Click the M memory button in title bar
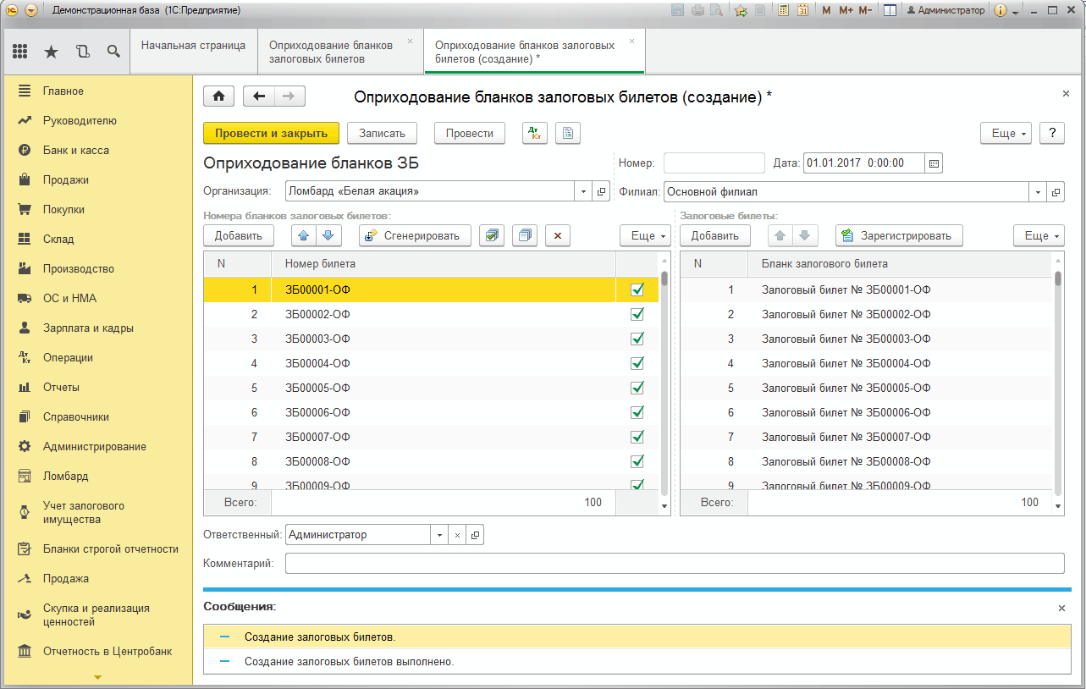 [x=826, y=10]
